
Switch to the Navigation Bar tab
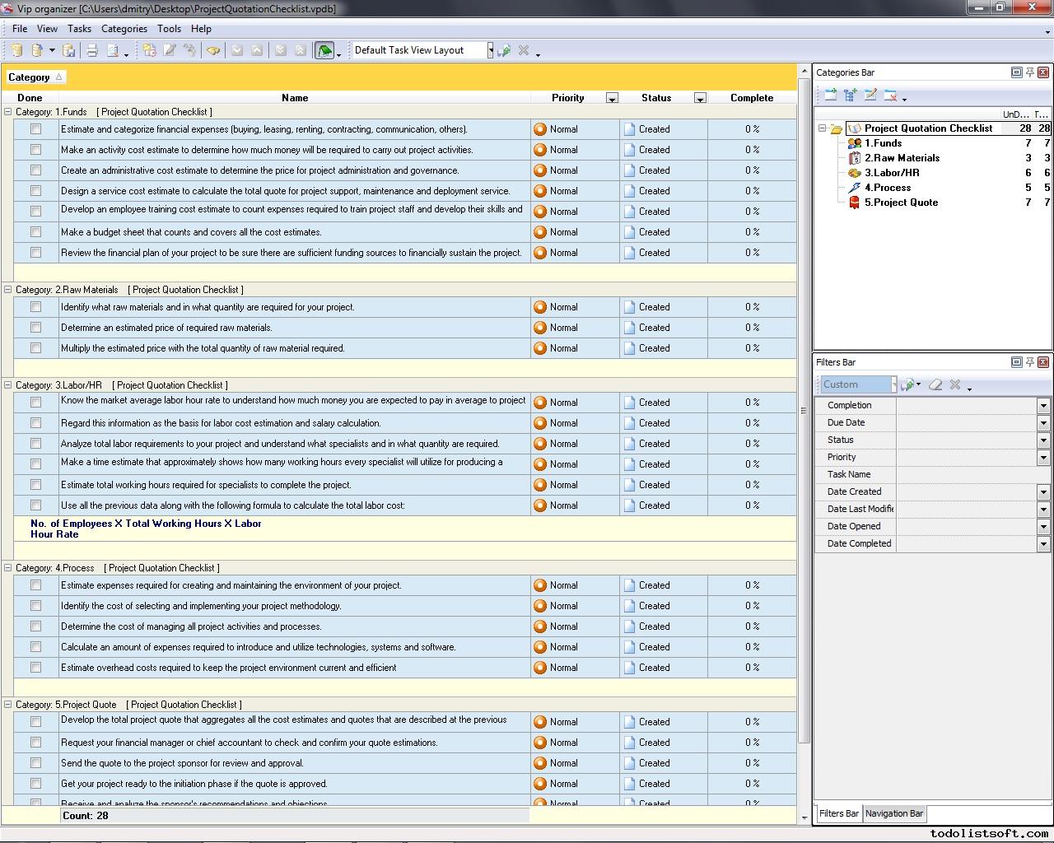[x=894, y=813]
